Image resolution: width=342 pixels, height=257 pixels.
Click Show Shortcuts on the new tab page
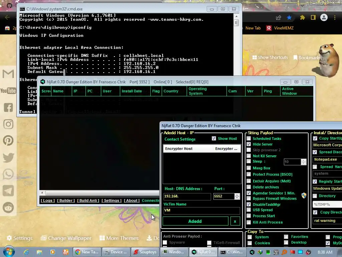click(270, 58)
